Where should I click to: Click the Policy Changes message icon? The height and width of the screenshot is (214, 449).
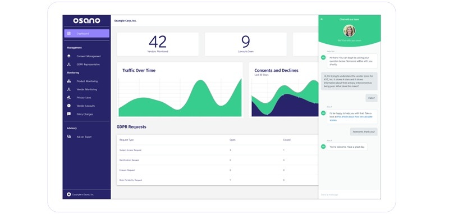pyautogui.click(x=68, y=114)
